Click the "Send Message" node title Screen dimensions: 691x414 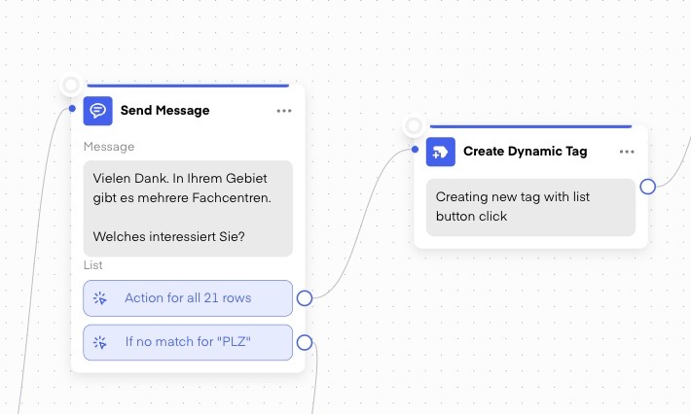164,111
